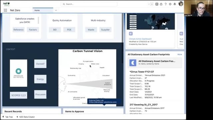Open the Favorites list dropdown arrow
213x120 pixels.
pos(152,4)
